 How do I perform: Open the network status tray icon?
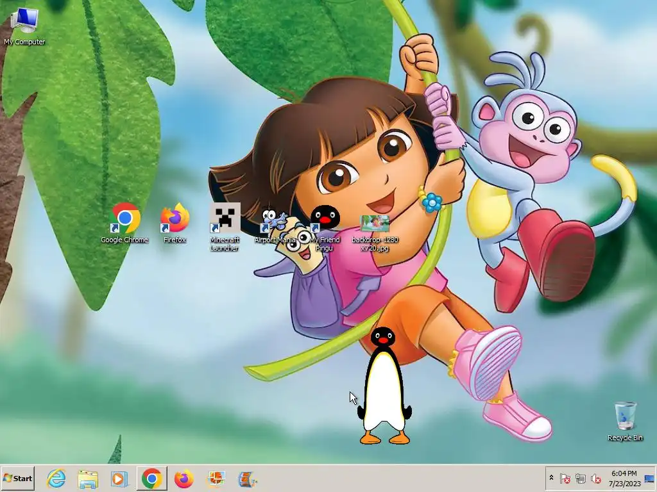tap(580, 478)
